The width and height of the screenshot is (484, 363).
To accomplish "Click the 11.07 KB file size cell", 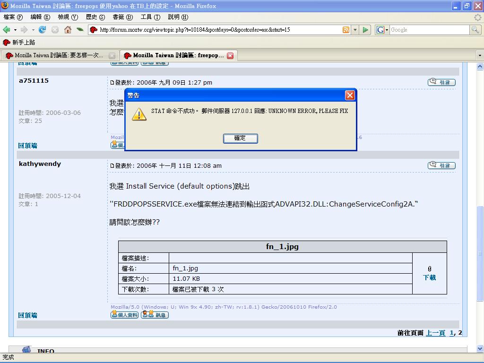I will coord(291,279).
